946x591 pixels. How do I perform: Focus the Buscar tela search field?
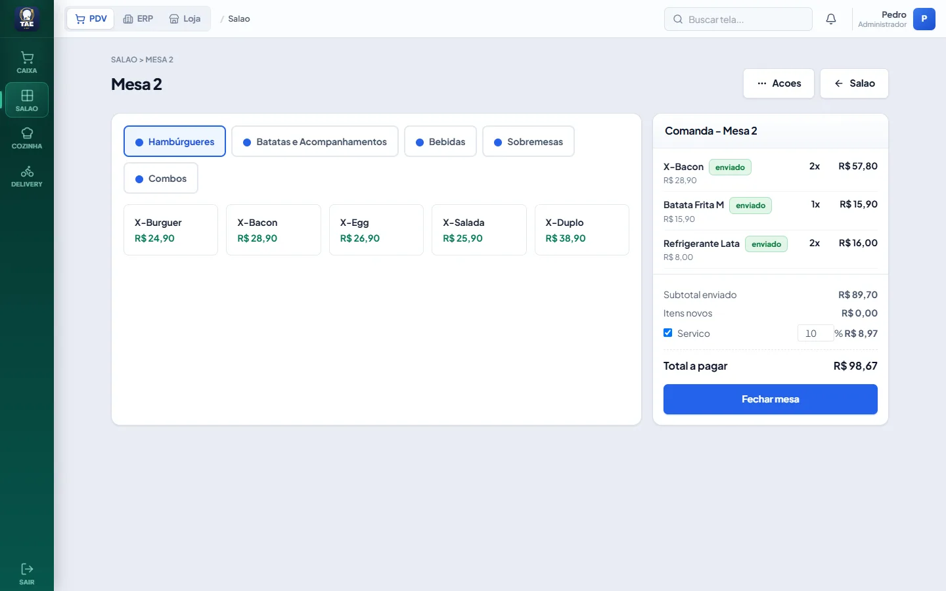coord(738,19)
